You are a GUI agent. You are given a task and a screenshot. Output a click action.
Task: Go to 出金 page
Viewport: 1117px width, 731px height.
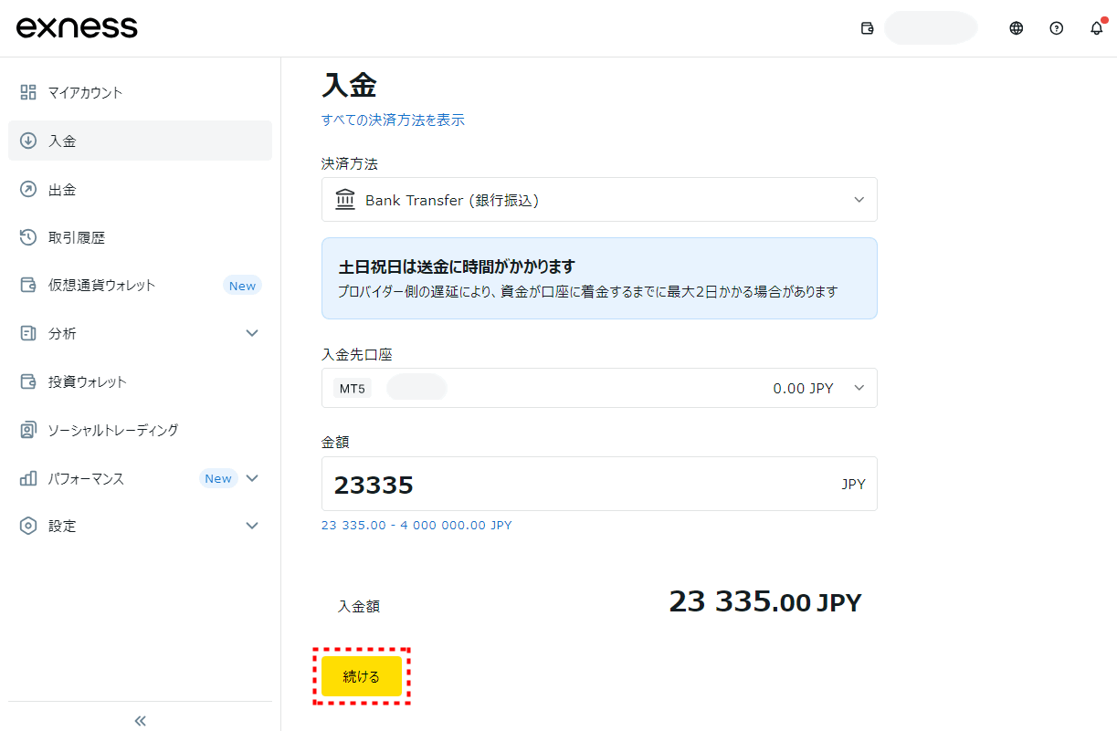point(140,189)
